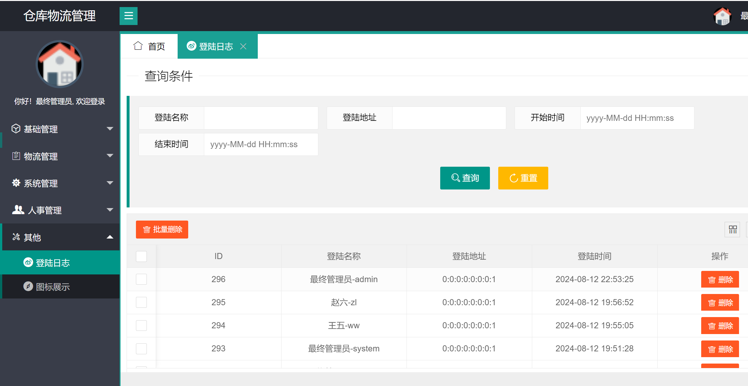This screenshot has width=748, height=386.
Task: Click the Weibo icon in 登陆日志 tab
Action: (x=191, y=46)
